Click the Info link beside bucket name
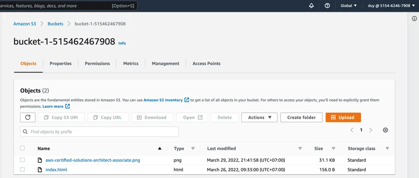Screen dimensions: 419x178 (122, 43)
